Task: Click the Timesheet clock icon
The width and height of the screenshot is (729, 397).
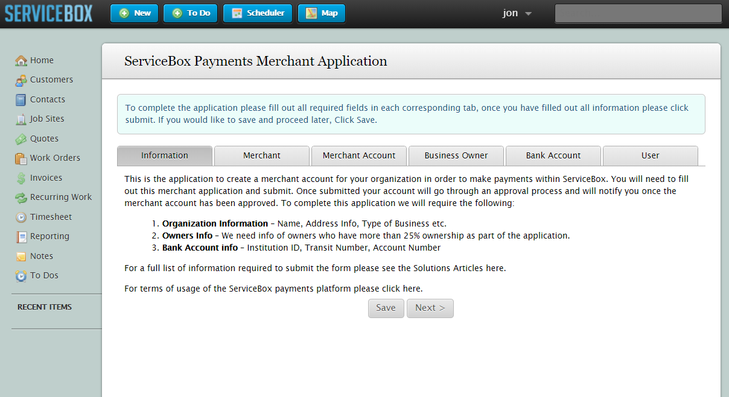Action: (21, 217)
